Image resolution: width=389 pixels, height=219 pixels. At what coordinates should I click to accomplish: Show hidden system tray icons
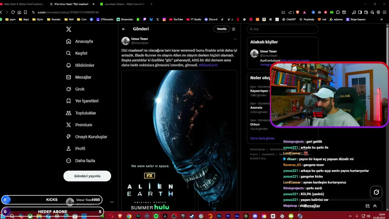(x=350, y=216)
